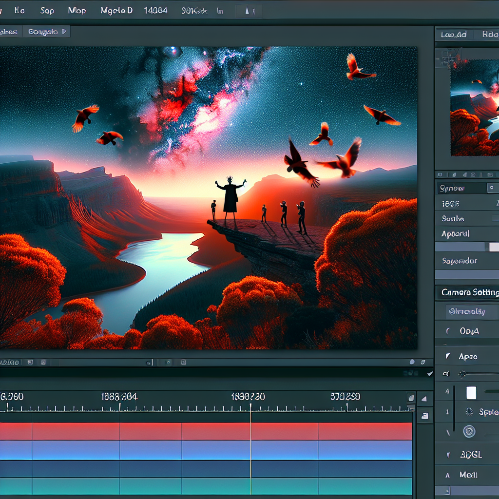Expand the Apao section arrow

point(448,357)
